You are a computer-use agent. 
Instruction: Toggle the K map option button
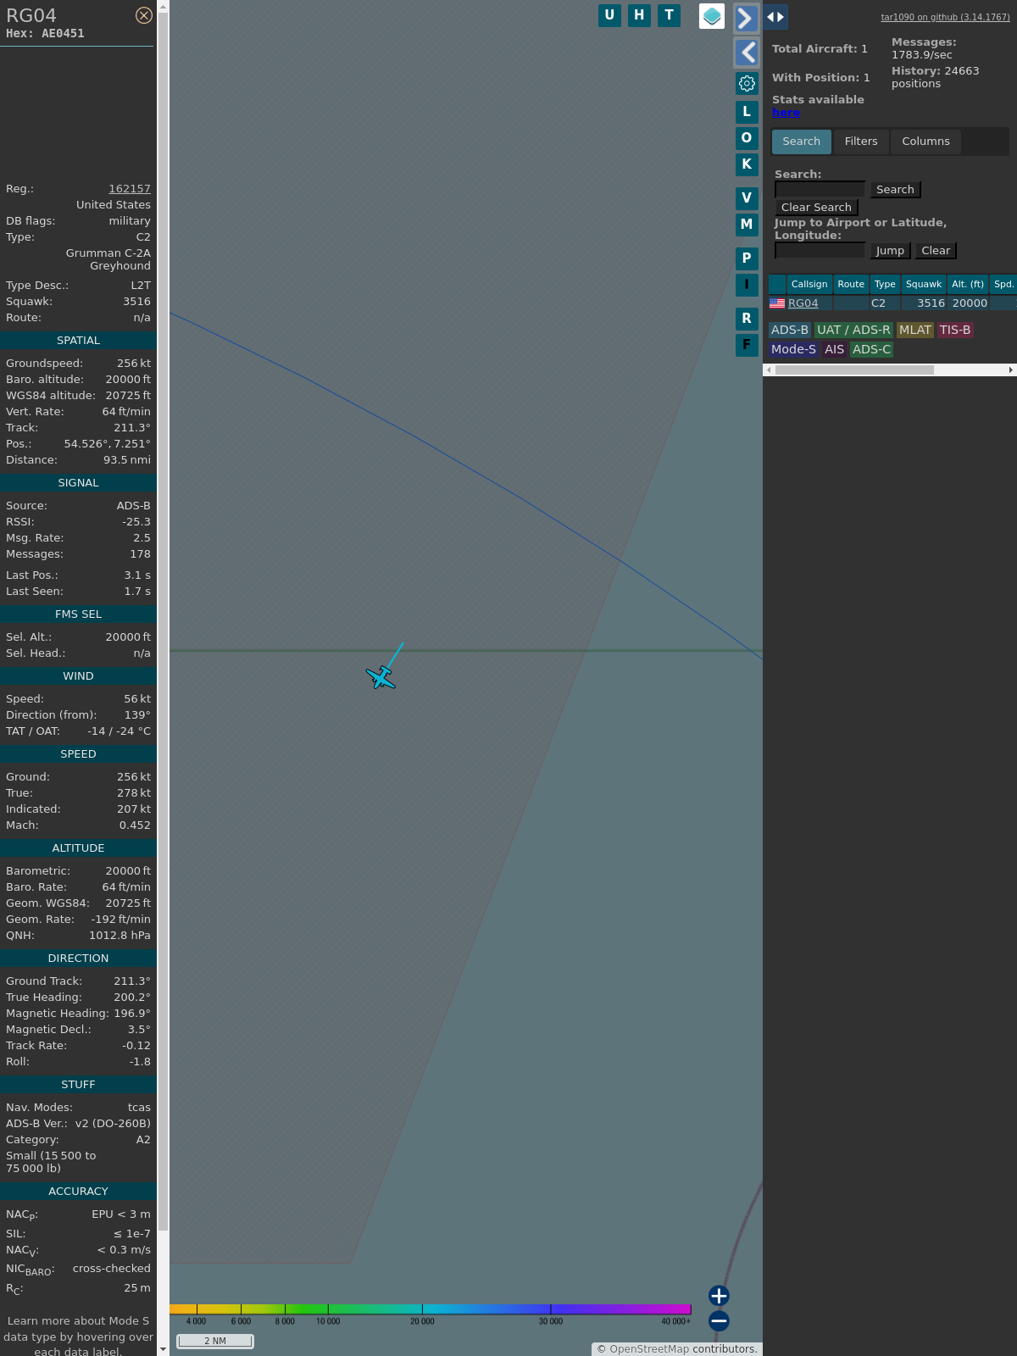click(x=747, y=164)
